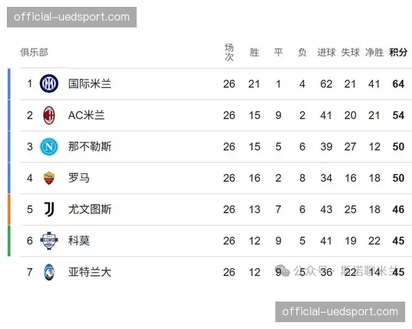The width and height of the screenshot is (412, 329).
Task: Click the Napoli club logo
Action: 49,146
